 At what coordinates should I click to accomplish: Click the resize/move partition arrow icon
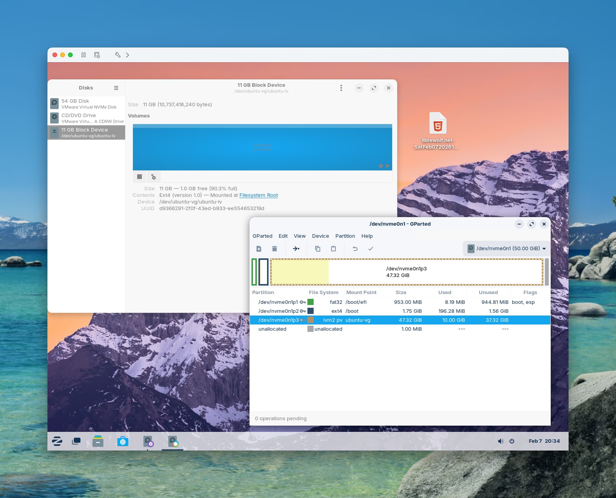click(x=296, y=249)
